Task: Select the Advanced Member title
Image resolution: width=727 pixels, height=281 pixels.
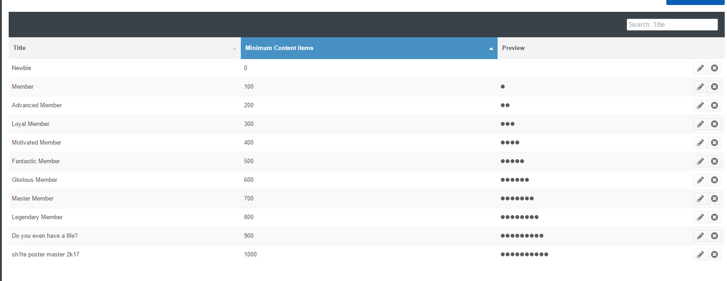Action: (37, 105)
